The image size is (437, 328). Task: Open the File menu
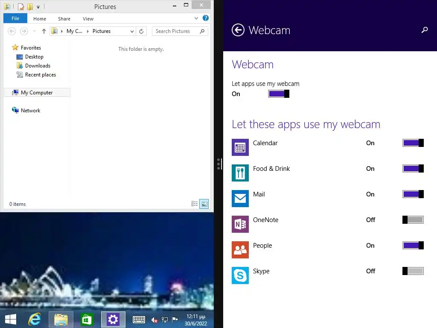15,18
